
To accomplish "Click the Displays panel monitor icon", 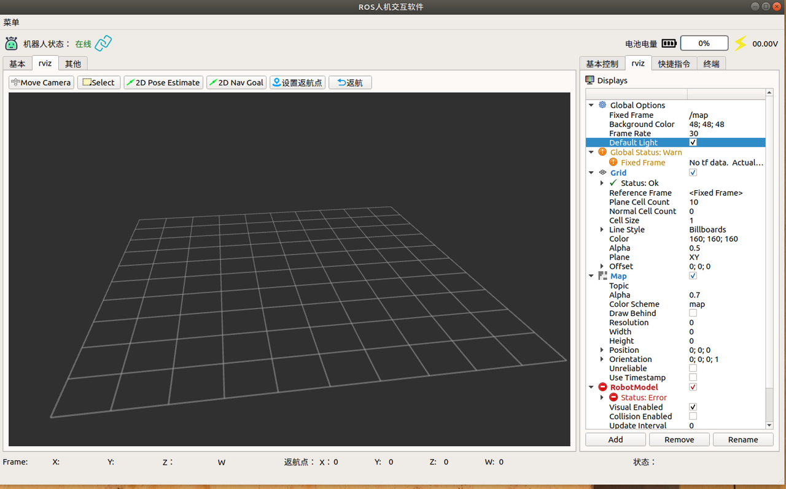I will pyautogui.click(x=590, y=80).
